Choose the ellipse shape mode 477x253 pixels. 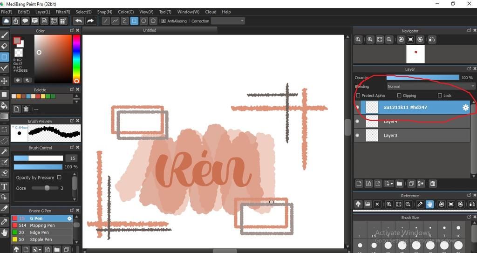143,21
